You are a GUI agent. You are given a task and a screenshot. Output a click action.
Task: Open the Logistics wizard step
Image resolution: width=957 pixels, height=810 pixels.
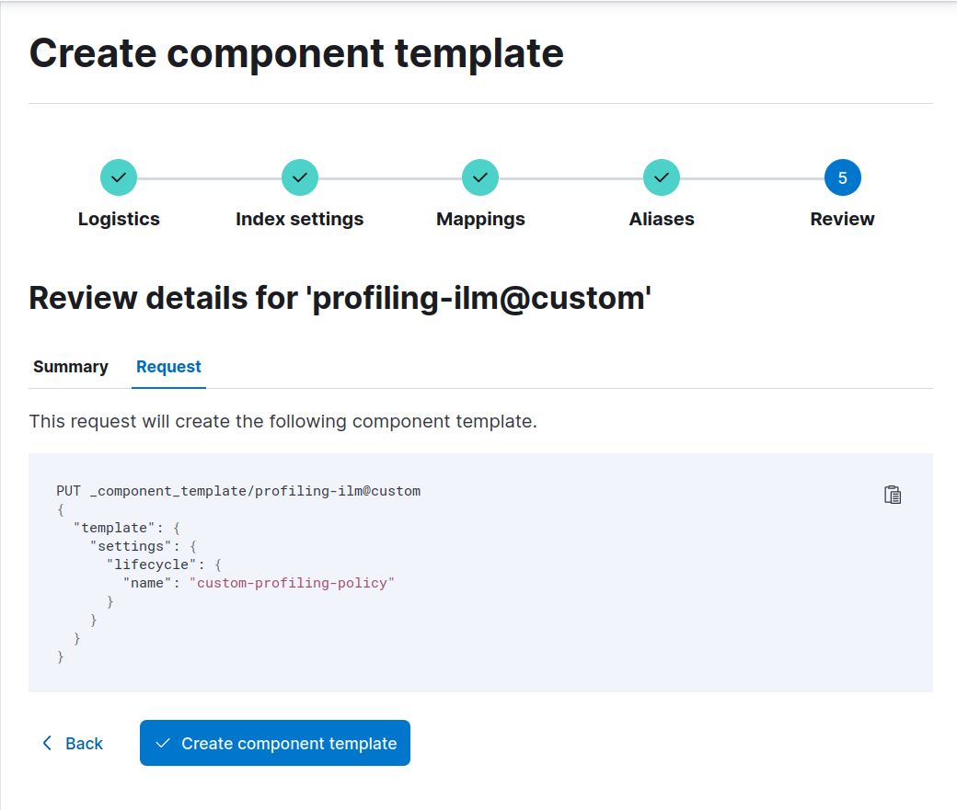[x=118, y=219]
